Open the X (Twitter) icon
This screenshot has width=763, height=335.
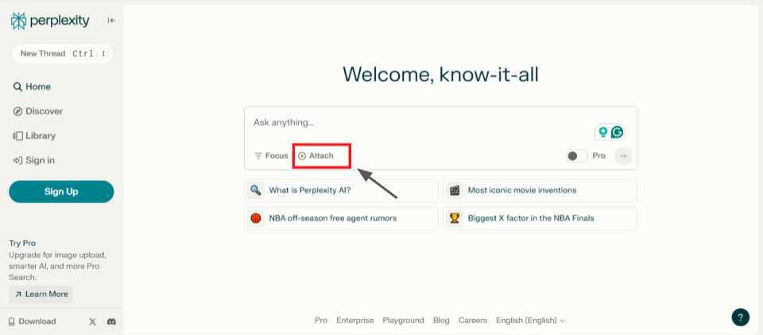(93, 322)
